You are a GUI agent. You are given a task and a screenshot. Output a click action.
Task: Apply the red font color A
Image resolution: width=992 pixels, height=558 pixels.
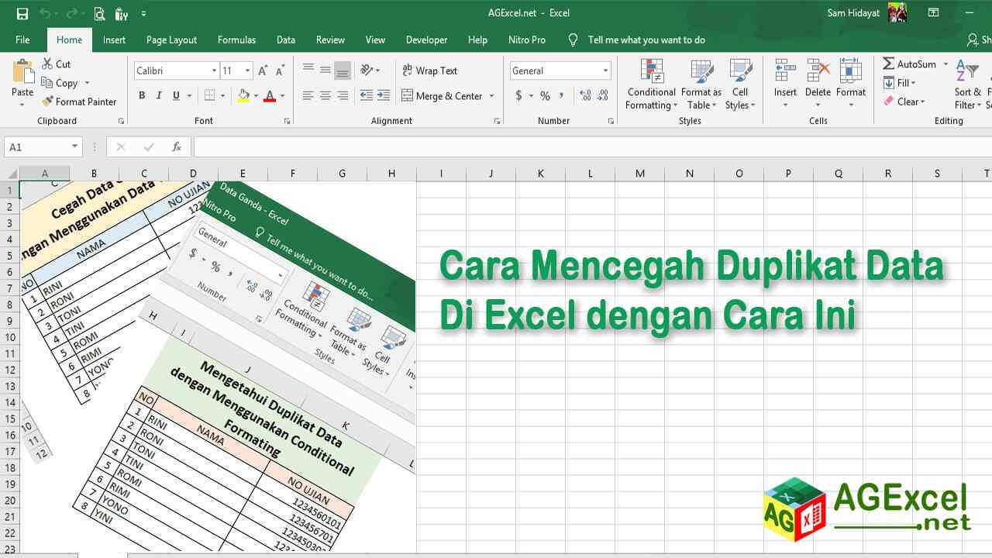(269, 95)
